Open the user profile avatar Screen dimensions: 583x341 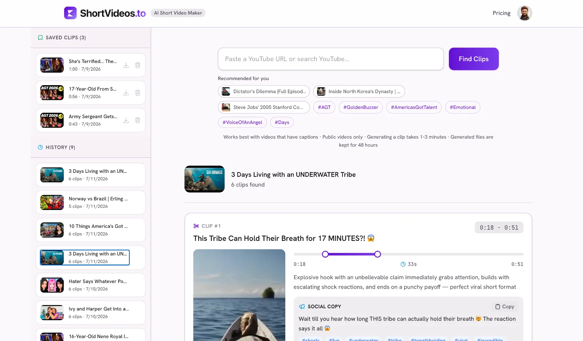524,13
